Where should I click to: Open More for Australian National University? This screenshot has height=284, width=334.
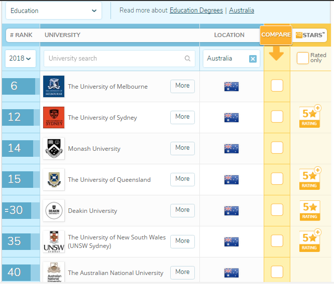coord(182,272)
